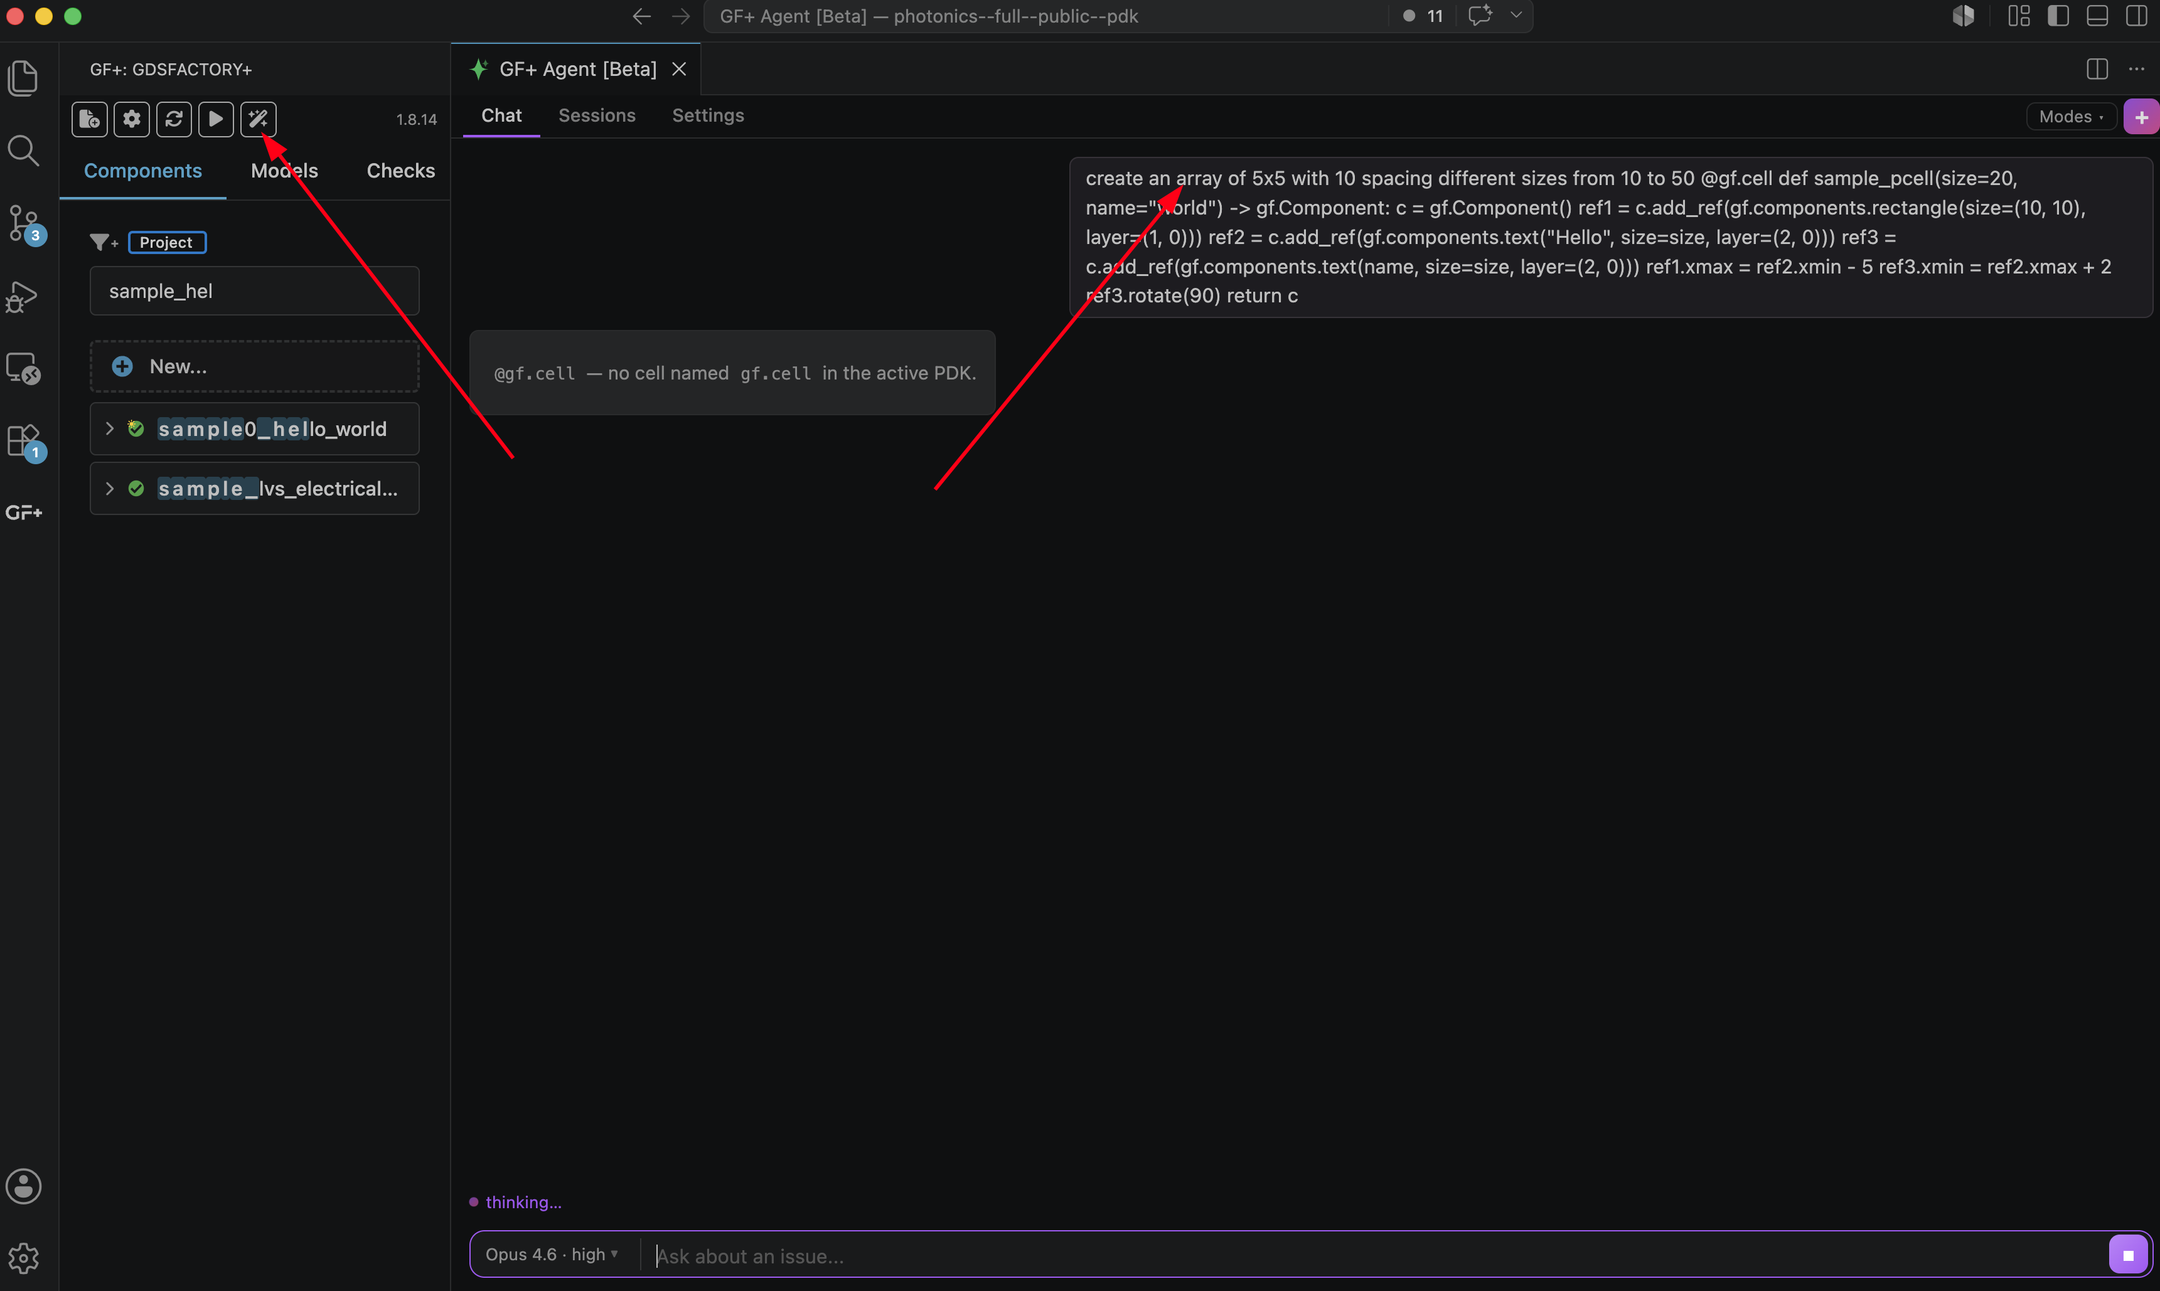The image size is (2160, 1291).
Task: Click the add filter funnel icon
Action: click(104, 242)
